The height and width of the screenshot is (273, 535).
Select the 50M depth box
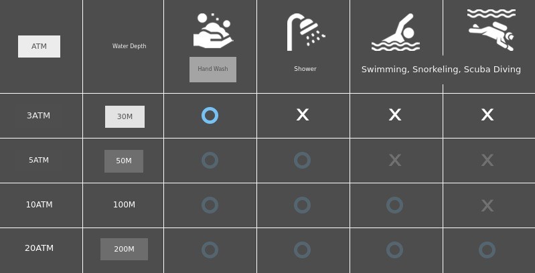124,161
